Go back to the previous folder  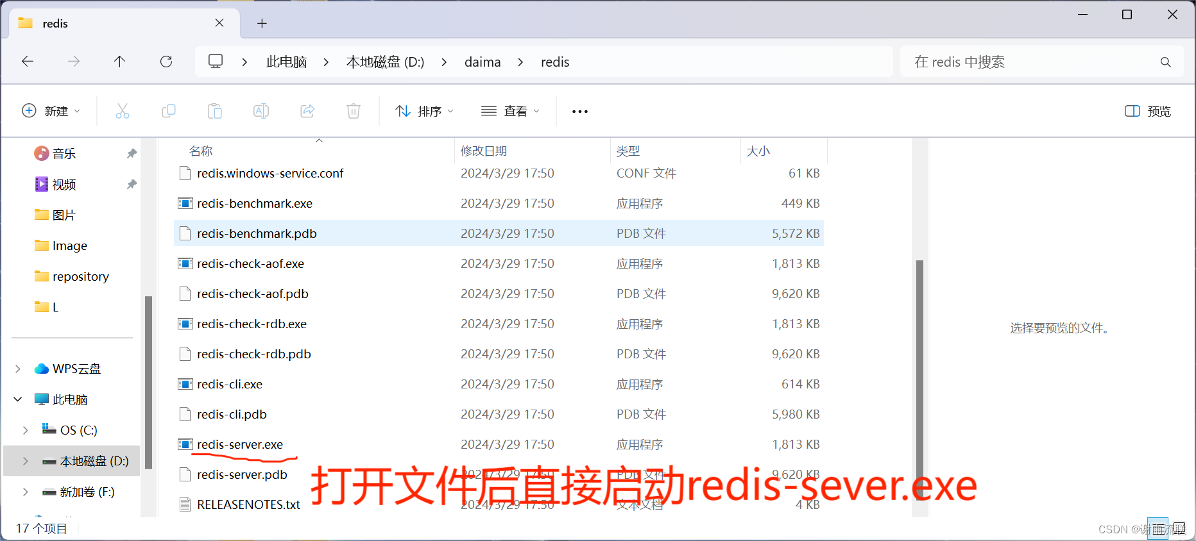point(28,62)
